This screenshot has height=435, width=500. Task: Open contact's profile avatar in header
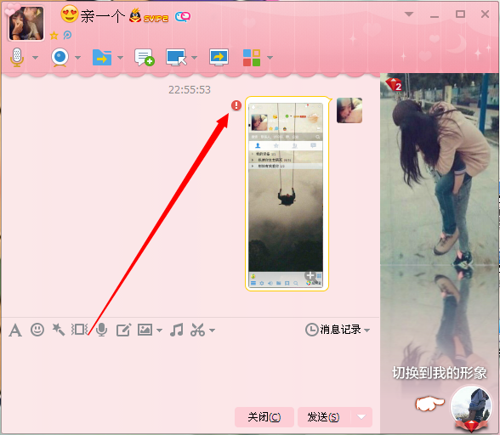tap(26, 23)
